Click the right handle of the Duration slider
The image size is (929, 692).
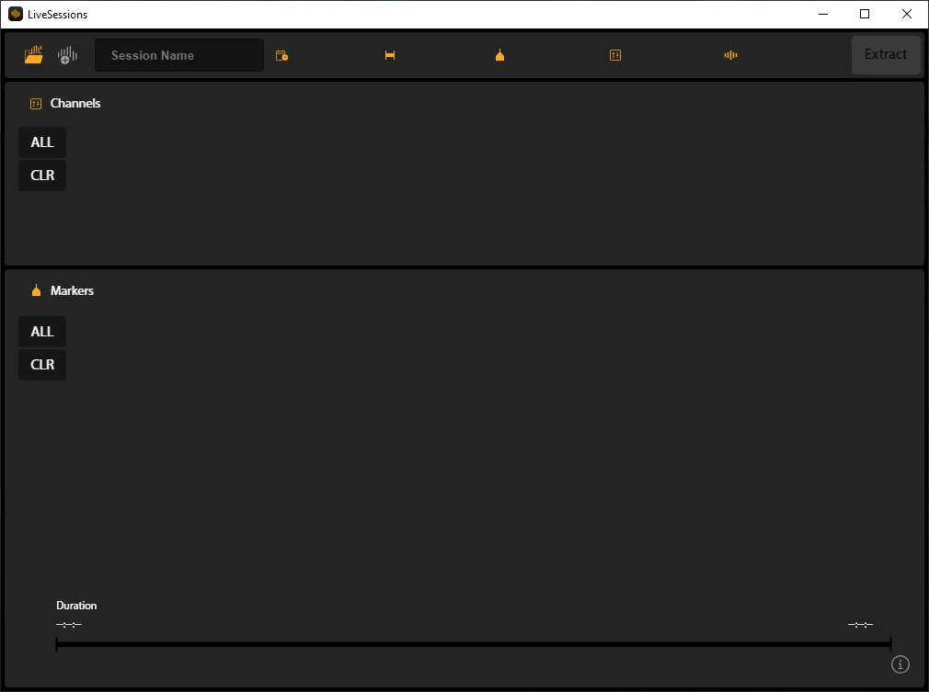click(890, 644)
